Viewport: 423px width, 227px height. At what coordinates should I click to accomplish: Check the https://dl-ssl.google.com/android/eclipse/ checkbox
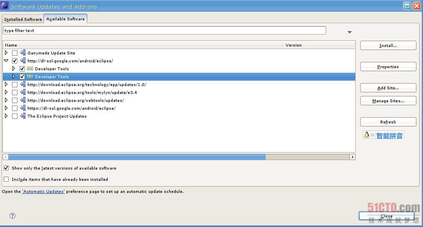click(x=15, y=108)
